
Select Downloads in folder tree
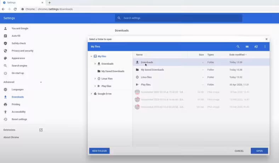107,64
